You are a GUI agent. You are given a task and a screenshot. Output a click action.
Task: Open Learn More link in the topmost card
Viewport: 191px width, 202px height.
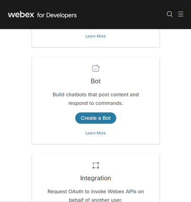coord(96,36)
